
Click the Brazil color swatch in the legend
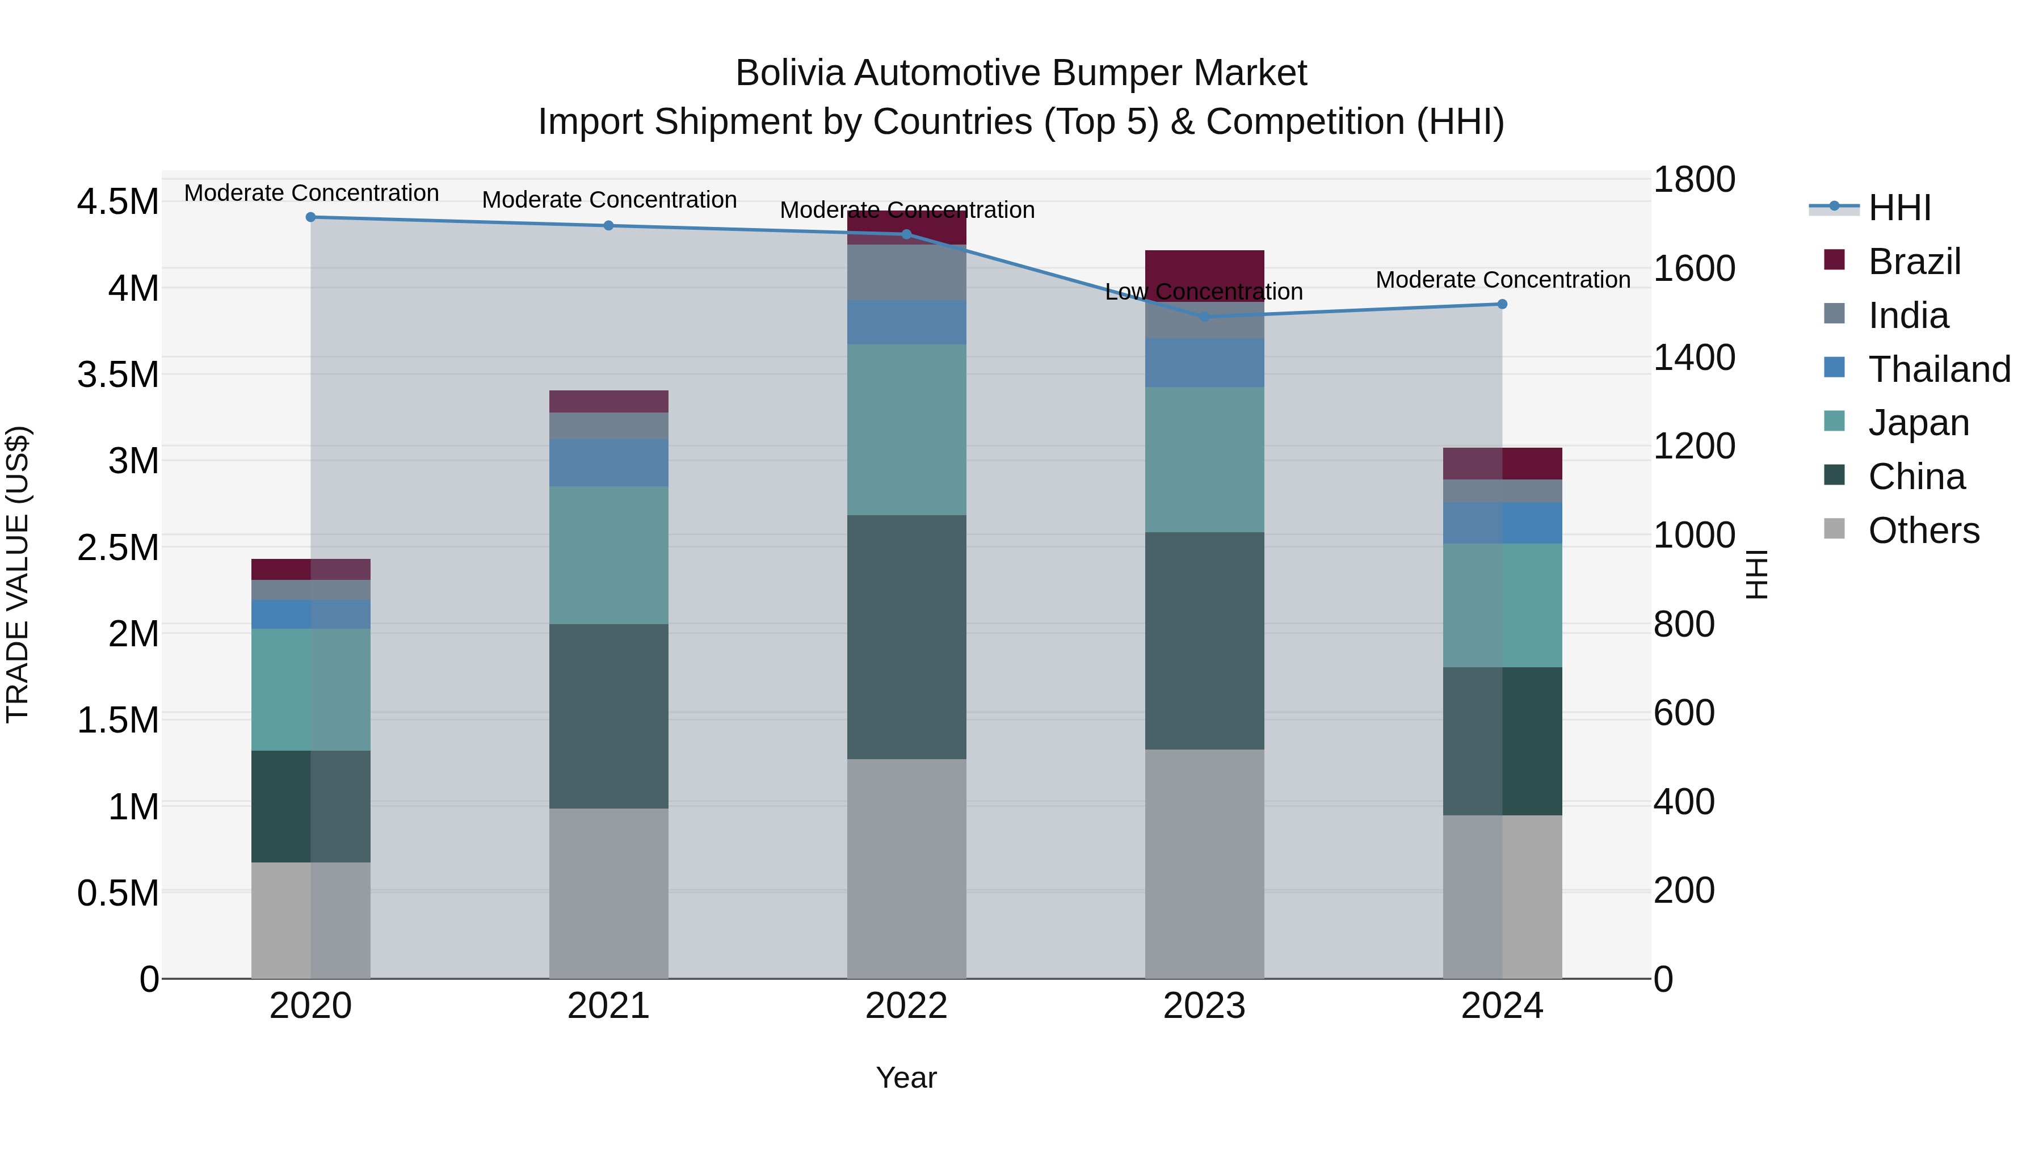[1834, 259]
